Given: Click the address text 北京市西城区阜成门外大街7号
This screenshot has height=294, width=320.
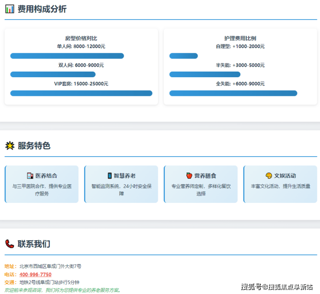Looking at the screenshot, I should [x=50, y=266].
